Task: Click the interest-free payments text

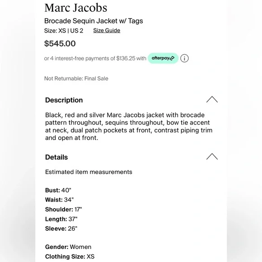Action: pos(95,58)
